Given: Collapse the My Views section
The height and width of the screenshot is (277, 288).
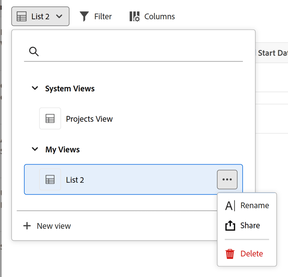Looking at the screenshot, I should (x=35, y=149).
